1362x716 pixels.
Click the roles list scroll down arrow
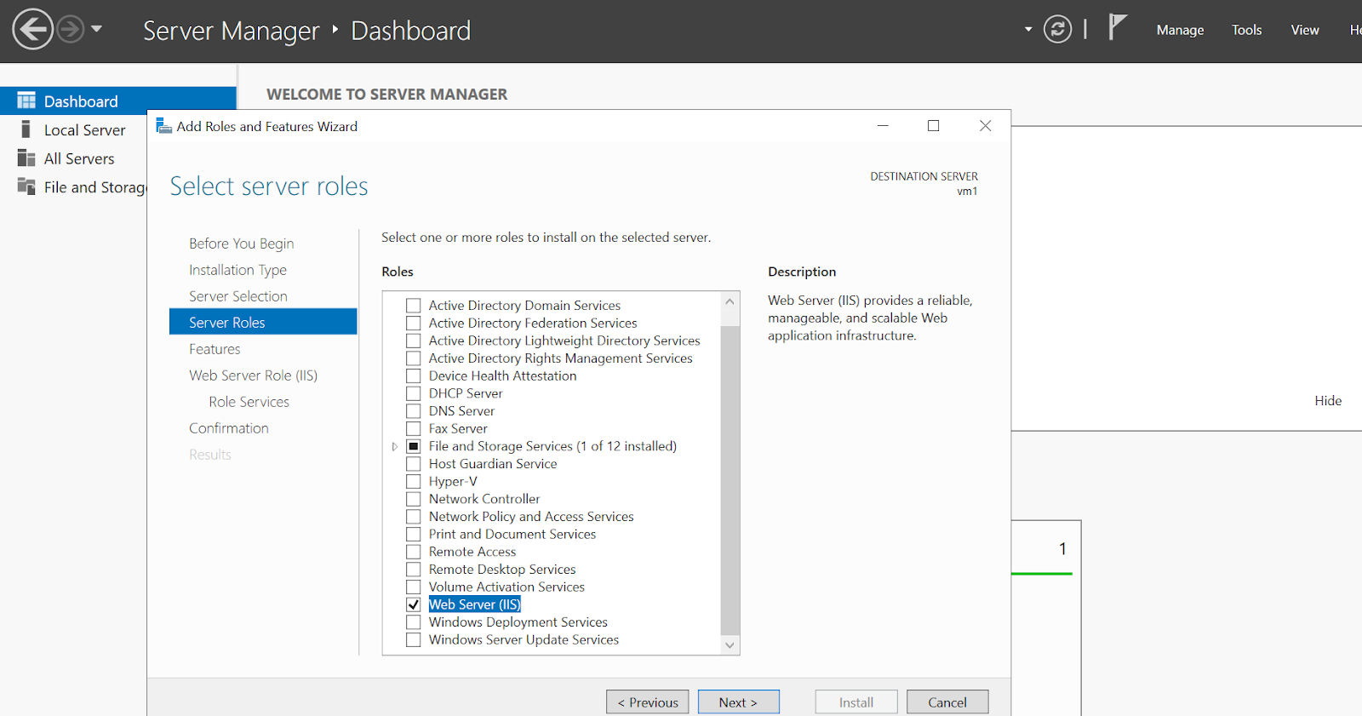(730, 645)
